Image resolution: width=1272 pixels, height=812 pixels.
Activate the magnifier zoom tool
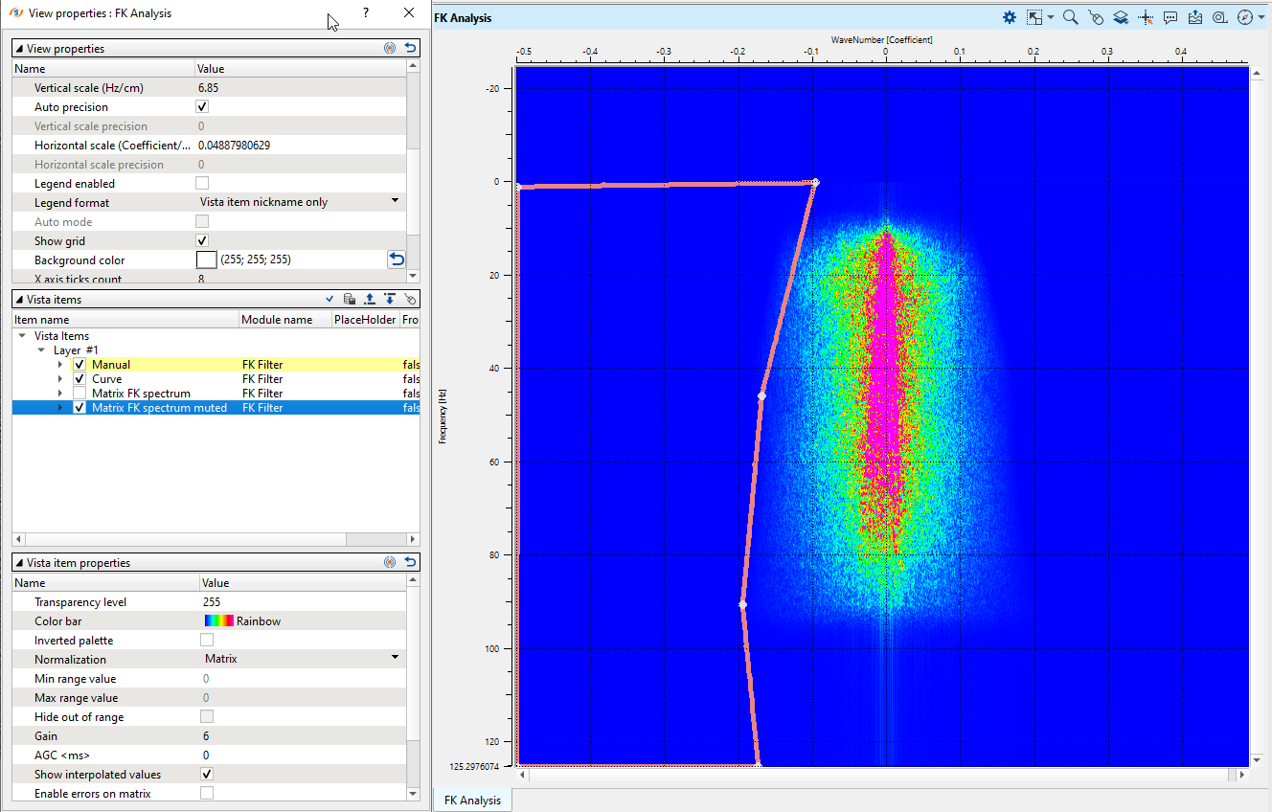coord(1071,17)
